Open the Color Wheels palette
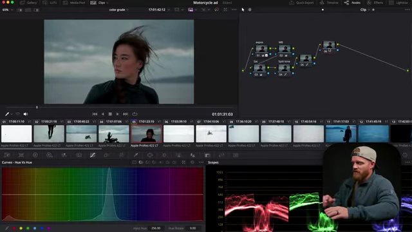Screen dimensions: 412x232 pyautogui.click(x=35, y=155)
